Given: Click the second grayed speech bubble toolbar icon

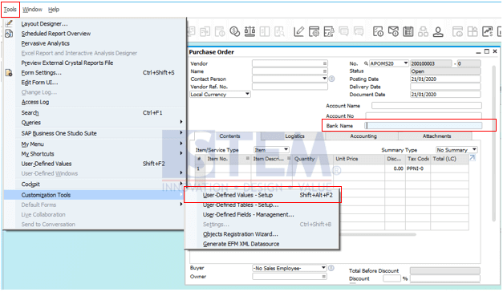Looking at the screenshot, I should tap(359, 31).
